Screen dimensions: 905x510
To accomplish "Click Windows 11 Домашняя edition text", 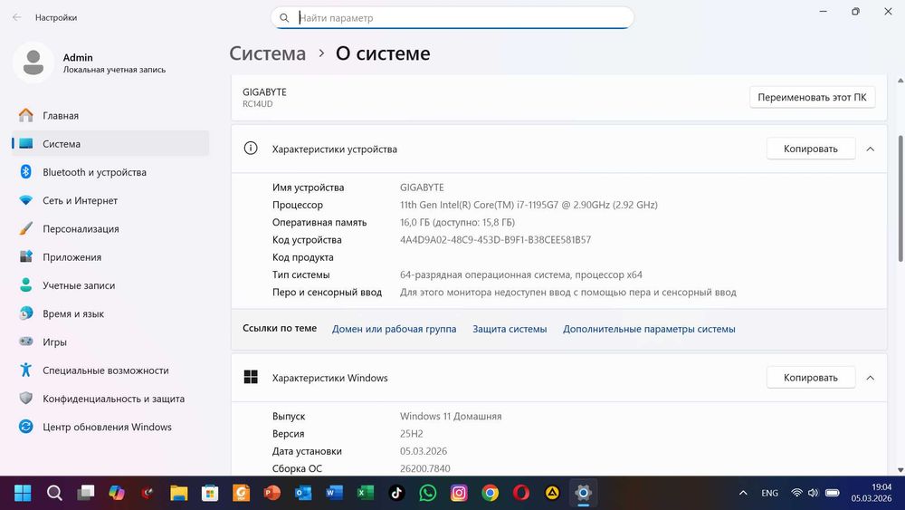I will pyautogui.click(x=451, y=417).
